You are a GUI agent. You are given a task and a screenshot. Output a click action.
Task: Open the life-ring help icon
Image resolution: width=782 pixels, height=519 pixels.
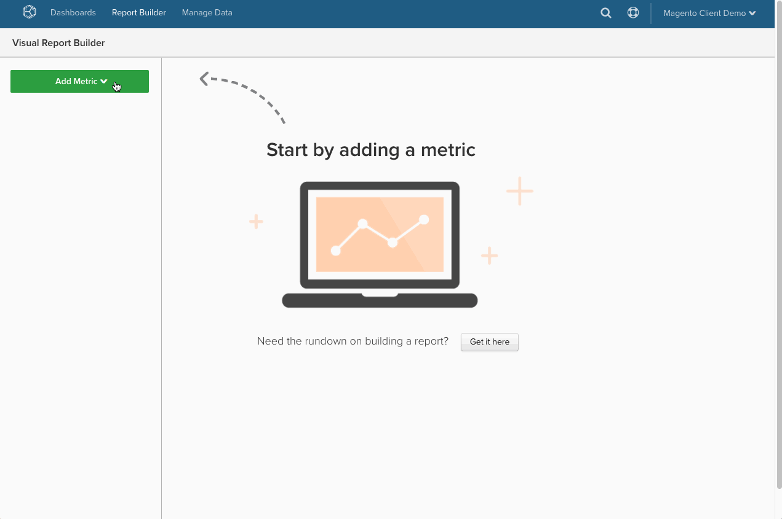pyautogui.click(x=633, y=12)
